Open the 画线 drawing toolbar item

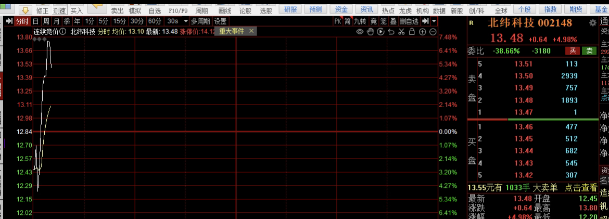[x=225, y=11]
